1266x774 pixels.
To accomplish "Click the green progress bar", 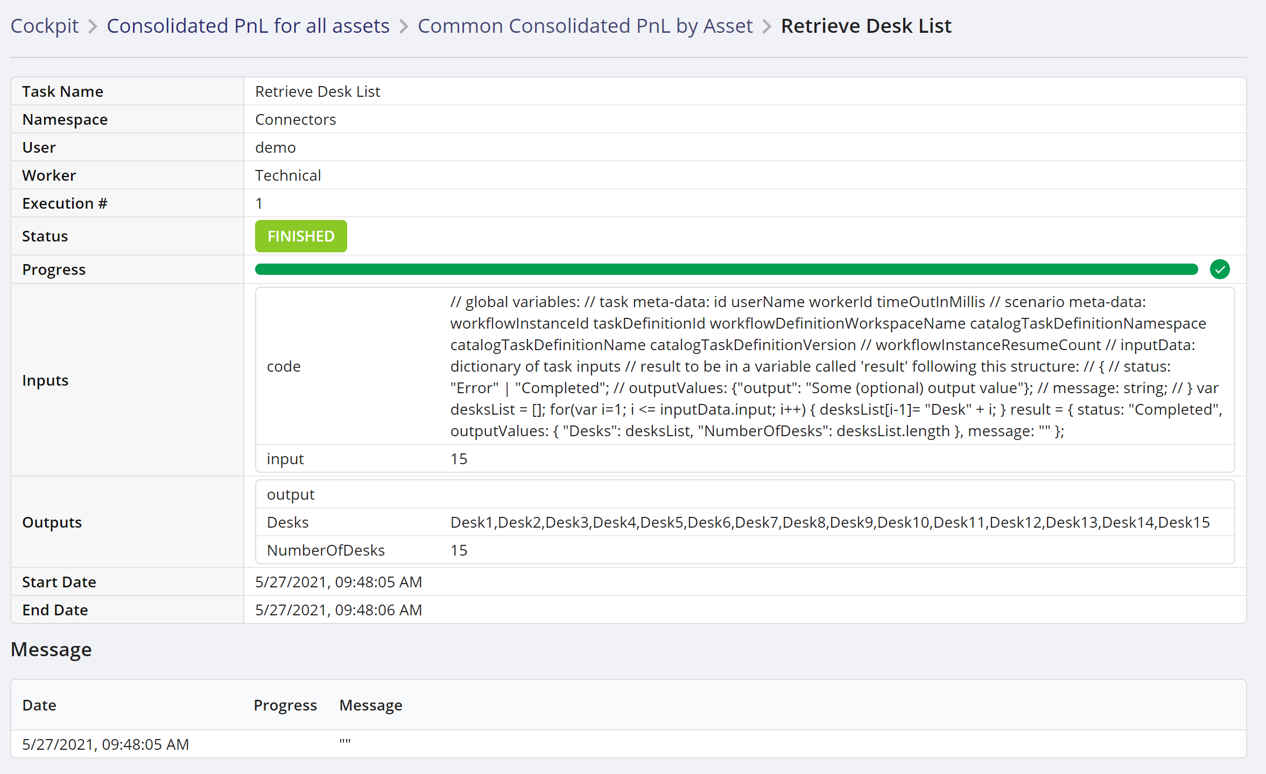I will (727, 269).
